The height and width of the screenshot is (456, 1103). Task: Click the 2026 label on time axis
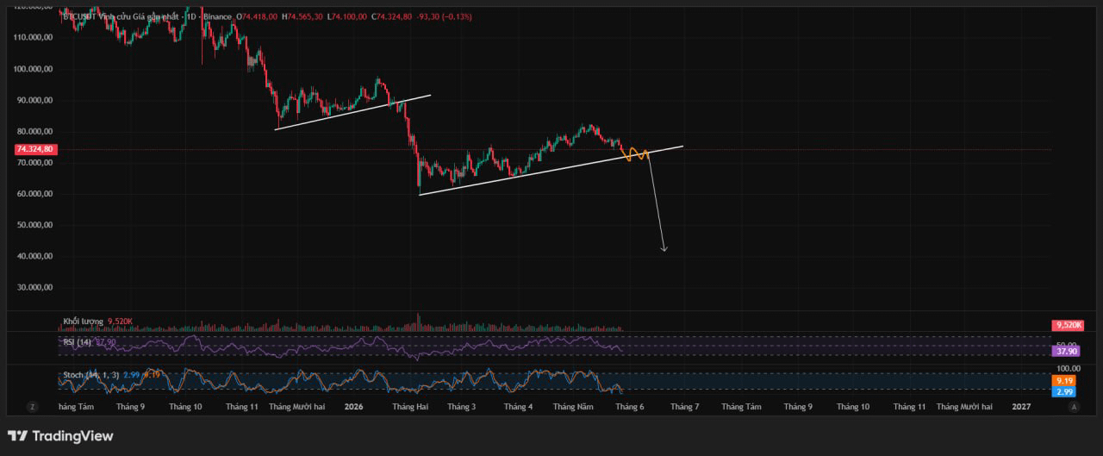pos(354,406)
